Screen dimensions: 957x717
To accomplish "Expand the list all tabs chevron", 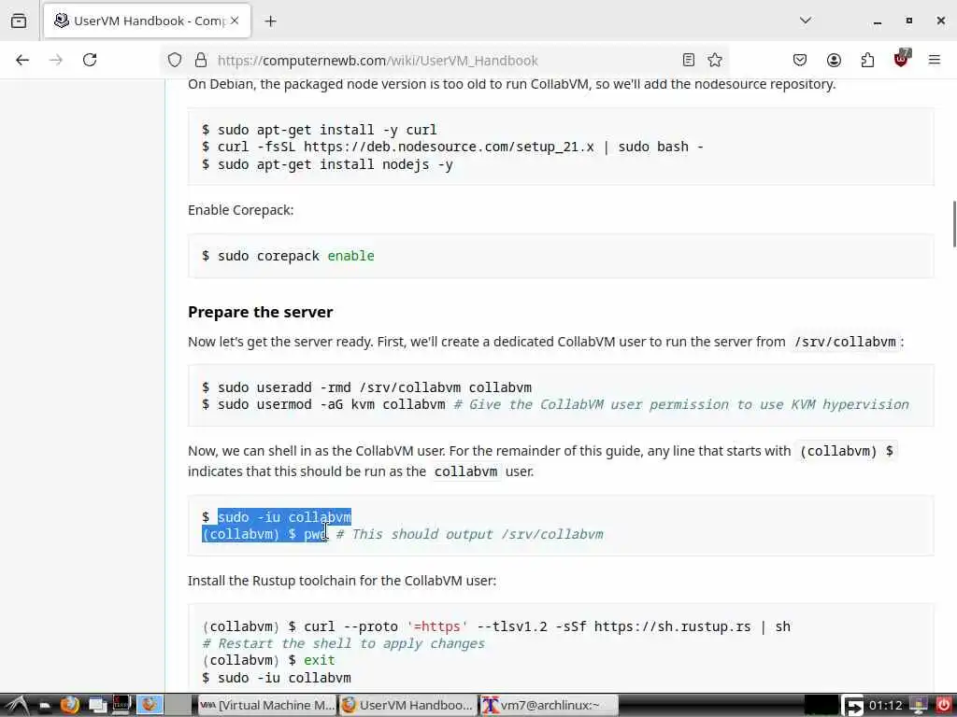I will tap(805, 21).
